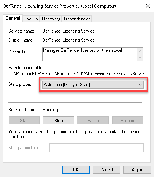Open the Recovery tab

coord(51,19)
